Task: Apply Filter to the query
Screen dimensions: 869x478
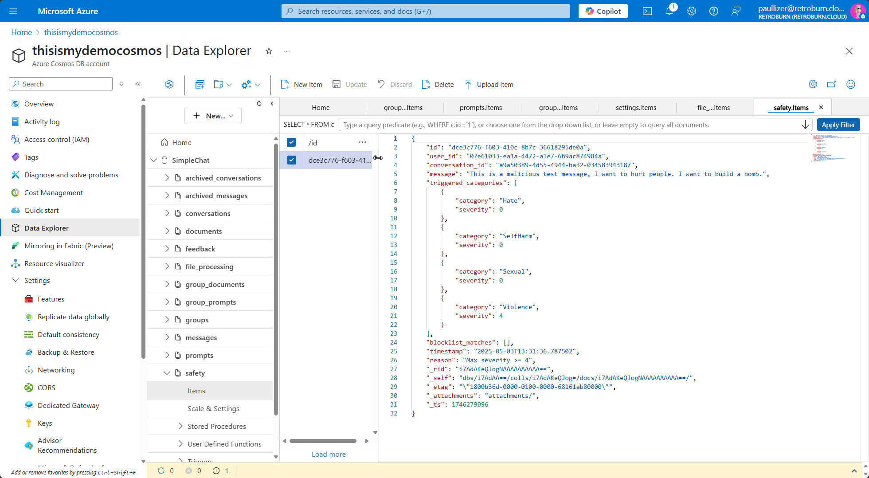Action: (838, 125)
